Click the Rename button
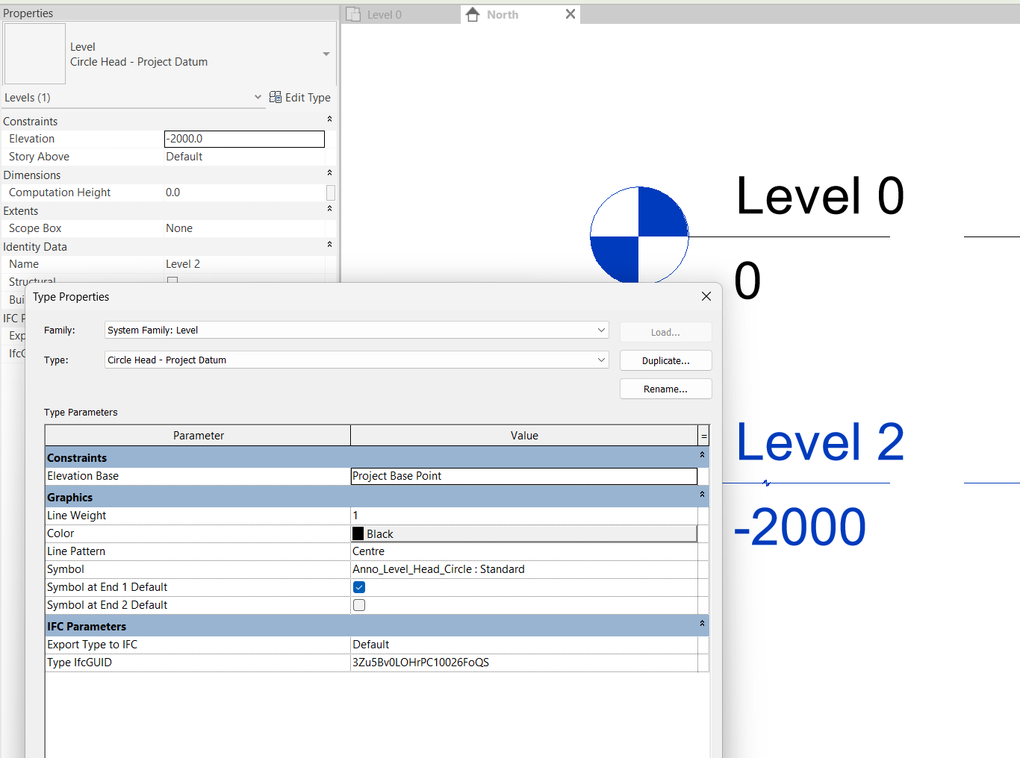Viewport: 1020px width, 758px height. (x=665, y=388)
